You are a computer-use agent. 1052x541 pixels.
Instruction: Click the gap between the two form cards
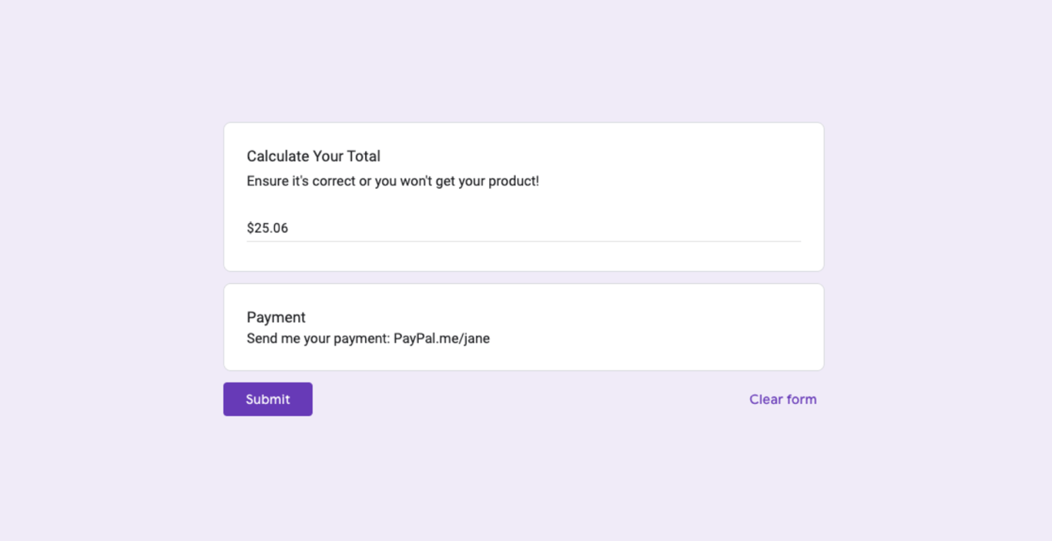click(524, 278)
